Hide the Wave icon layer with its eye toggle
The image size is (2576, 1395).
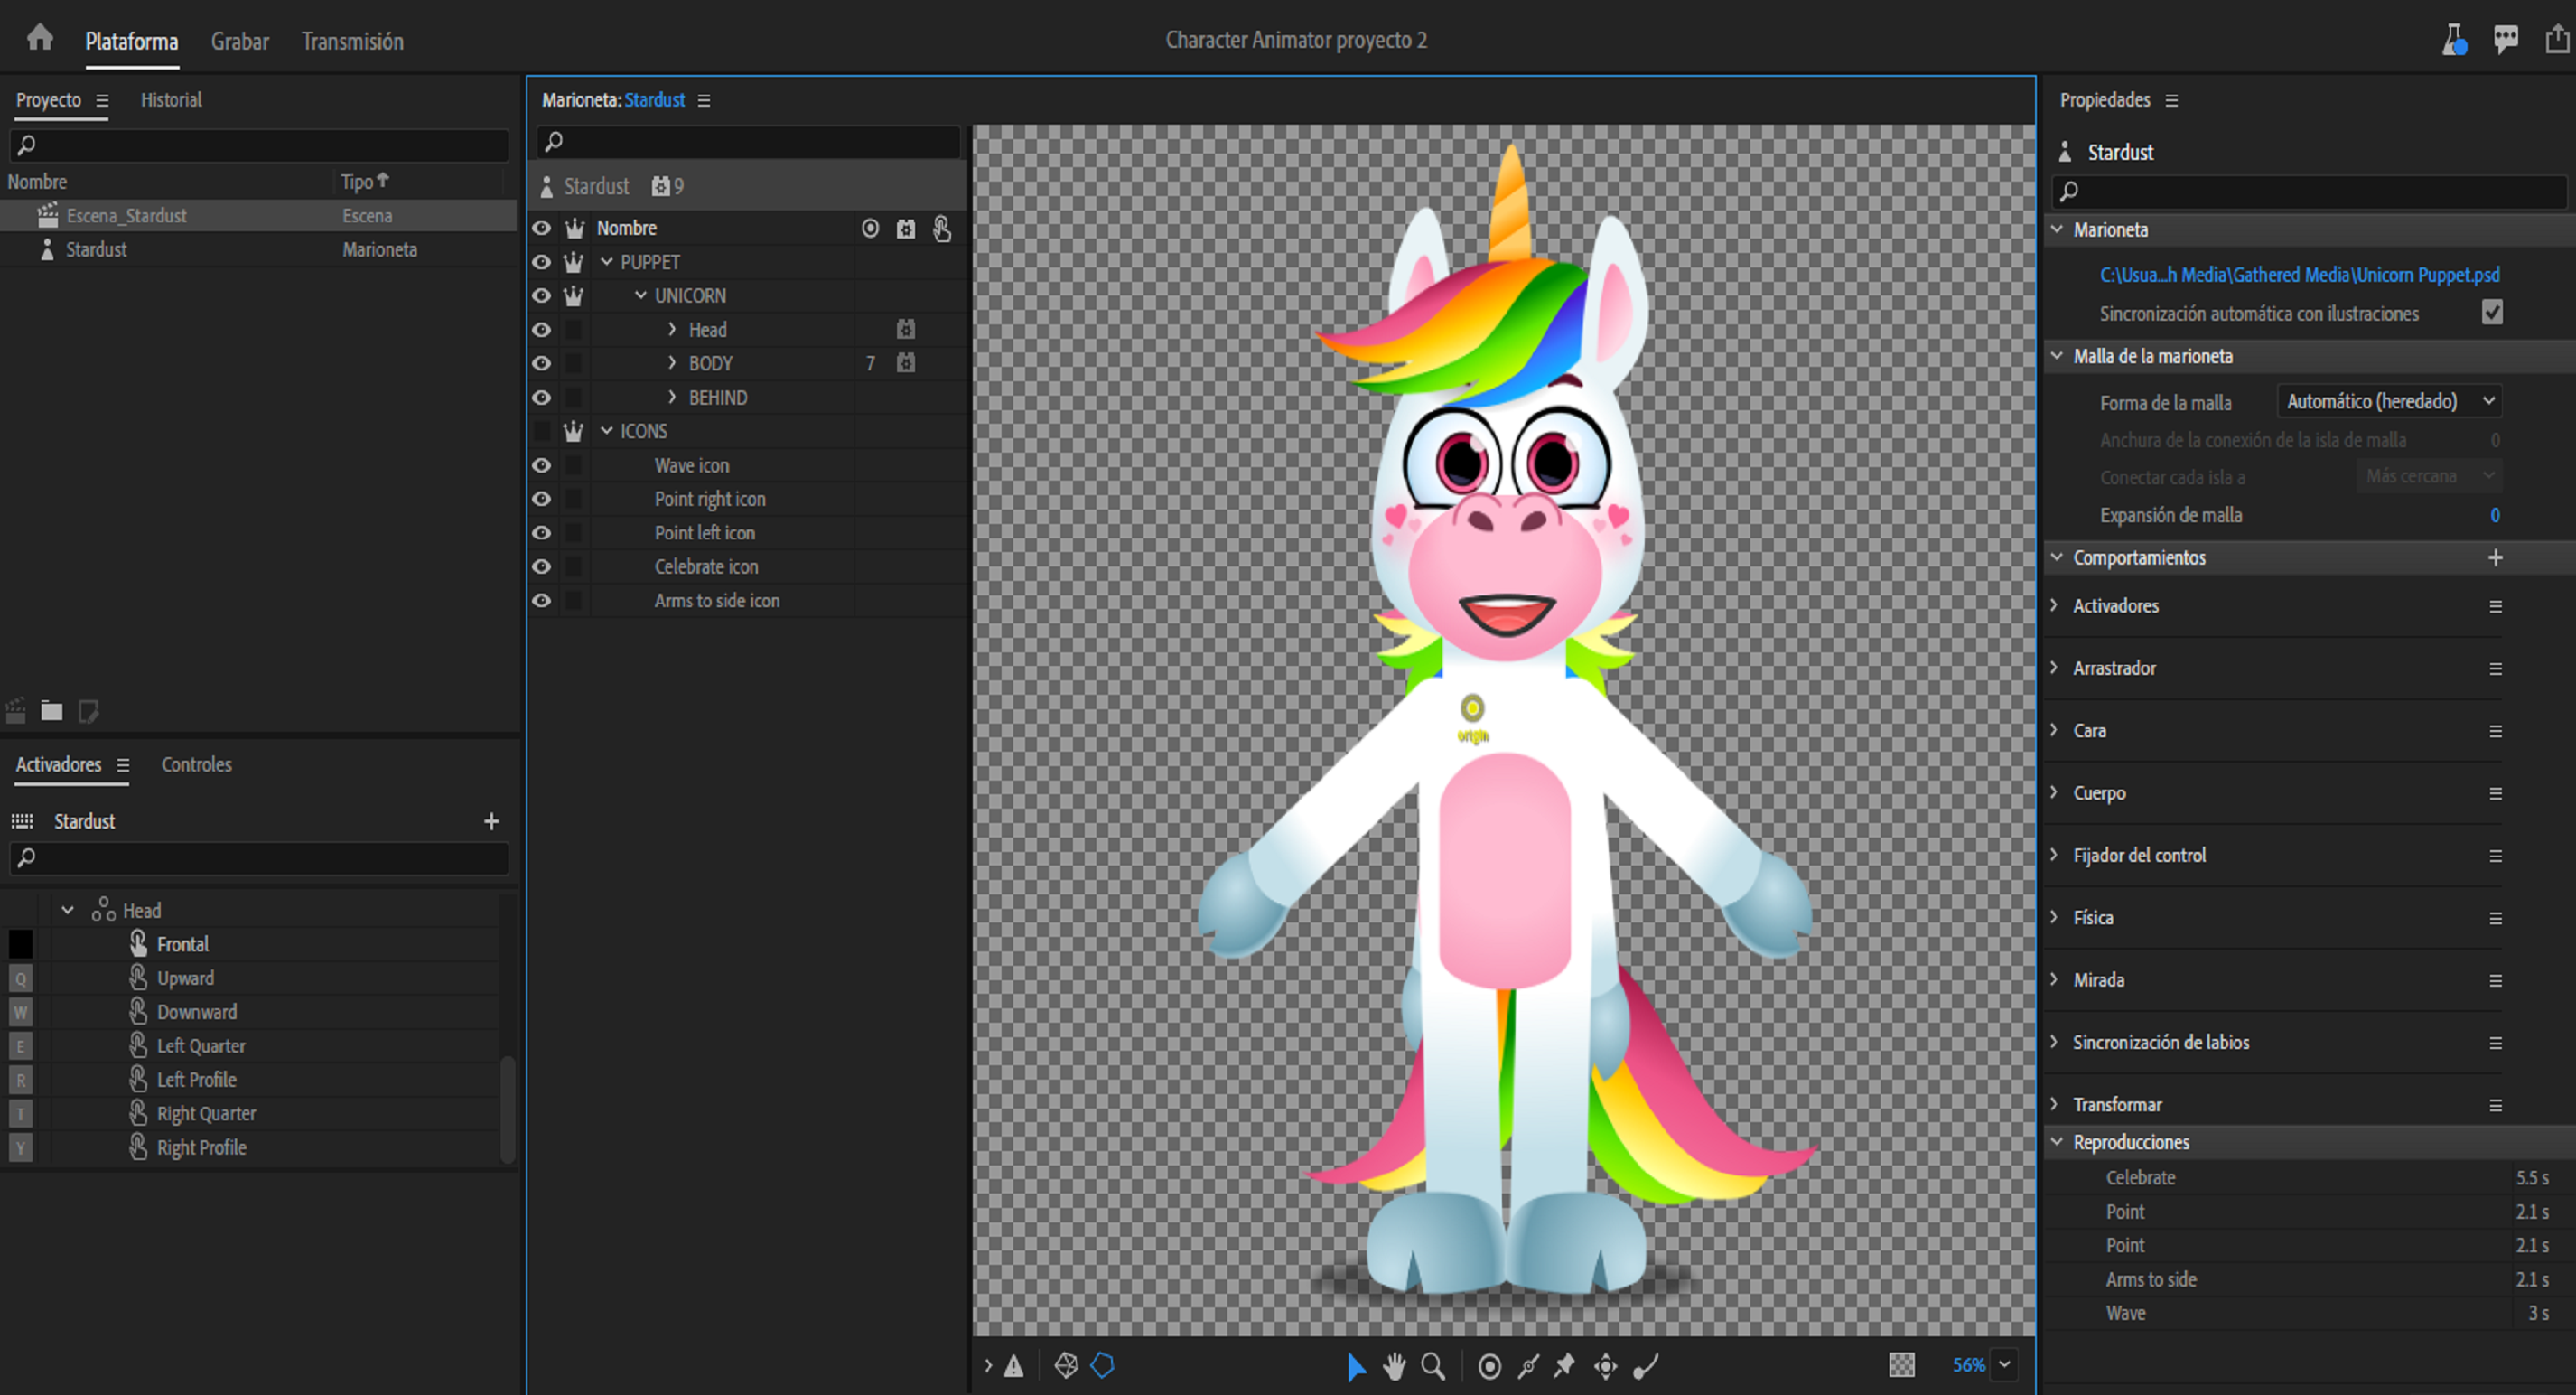click(541, 465)
